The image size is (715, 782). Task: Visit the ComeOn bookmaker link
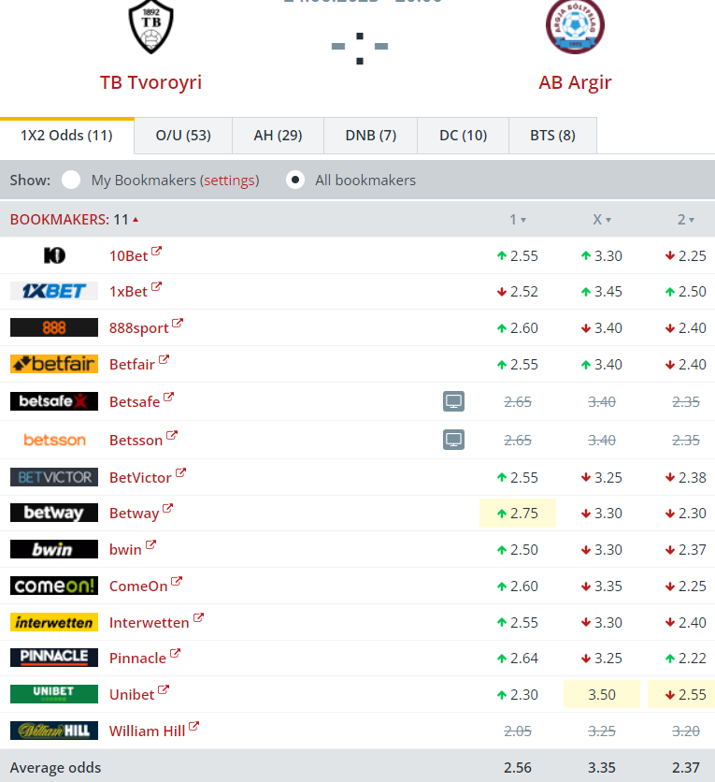(138, 586)
